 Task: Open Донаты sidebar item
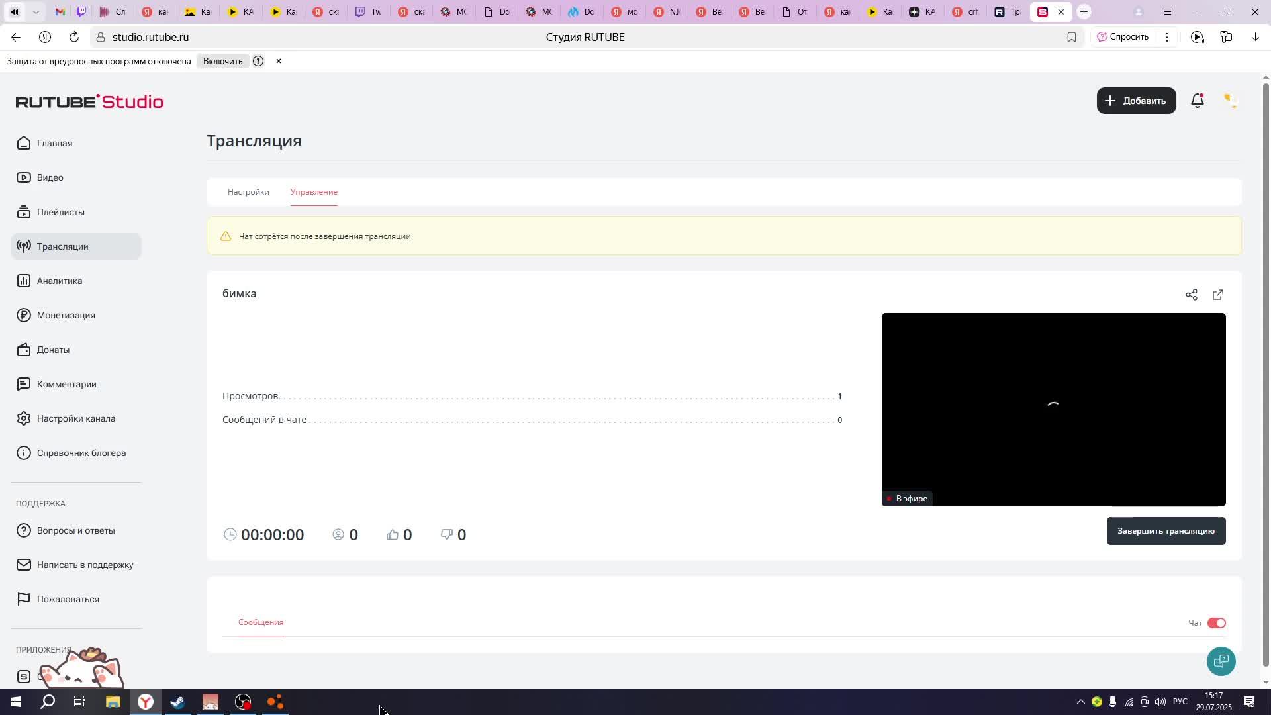pyautogui.click(x=53, y=350)
